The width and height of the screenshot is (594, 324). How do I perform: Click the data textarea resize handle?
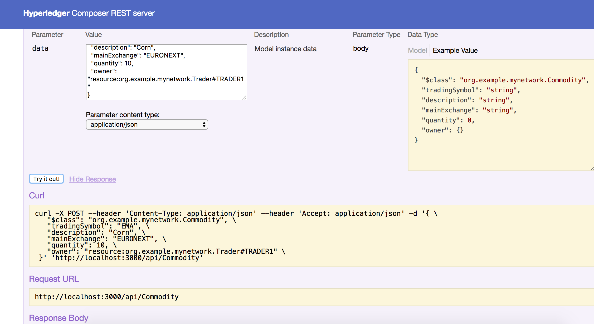pyautogui.click(x=244, y=97)
